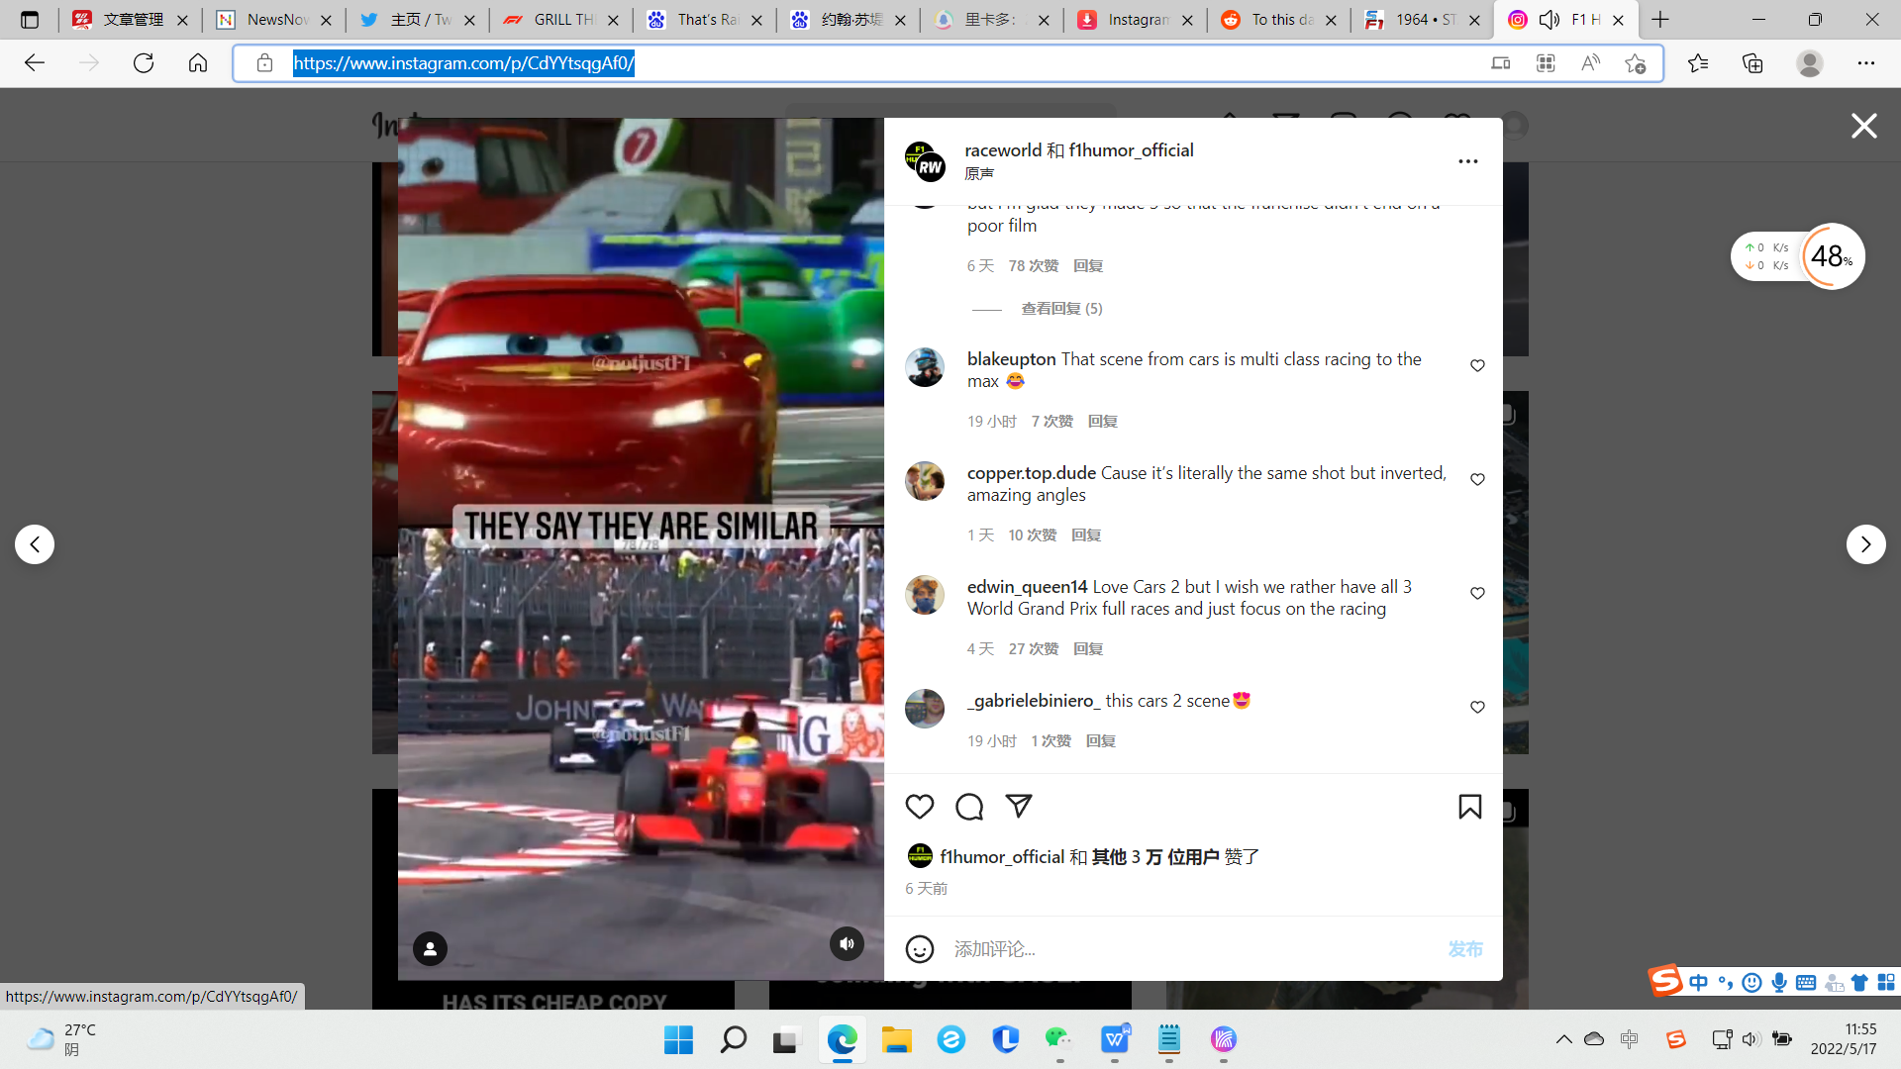Open weather widget on taskbar
The image size is (1901, 1069).
(61, 1039)
